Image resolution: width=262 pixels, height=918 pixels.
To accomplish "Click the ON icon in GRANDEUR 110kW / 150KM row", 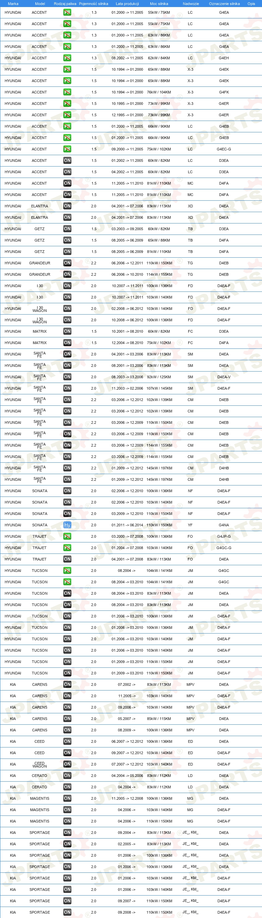I will [67, 263].
